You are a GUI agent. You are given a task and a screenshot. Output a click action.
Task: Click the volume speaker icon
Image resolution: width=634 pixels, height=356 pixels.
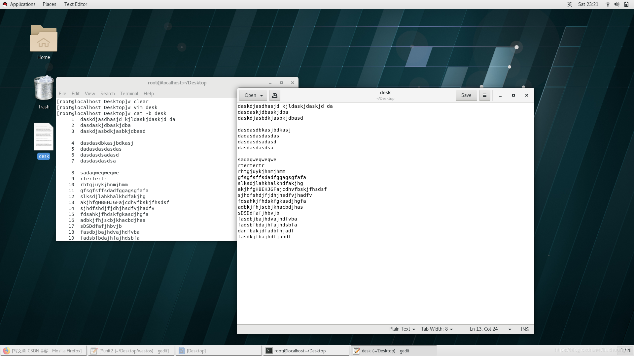point(617,4)
